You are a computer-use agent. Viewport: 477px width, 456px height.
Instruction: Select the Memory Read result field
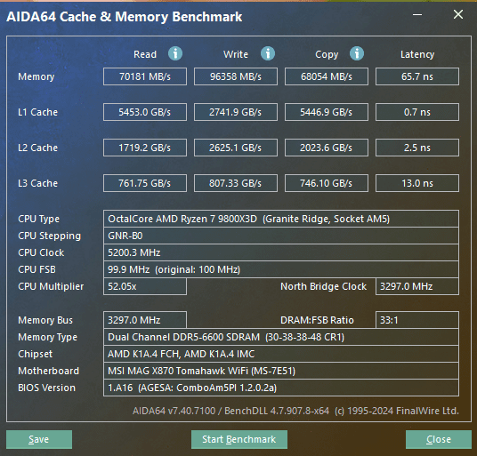tap(145, 76)
